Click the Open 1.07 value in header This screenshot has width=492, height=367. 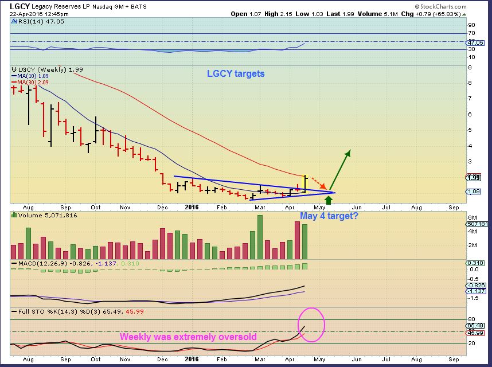click(x=246, y=14)
